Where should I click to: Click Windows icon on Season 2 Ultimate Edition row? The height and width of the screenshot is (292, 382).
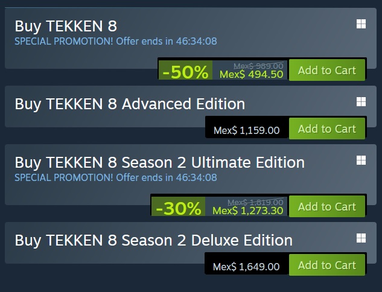coord(361,160)
